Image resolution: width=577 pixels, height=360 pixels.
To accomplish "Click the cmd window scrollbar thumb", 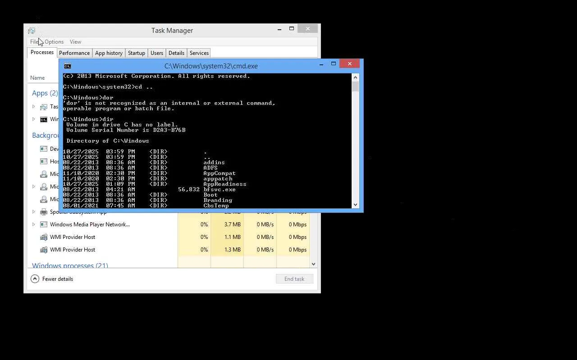I will (x=355, y=86).
